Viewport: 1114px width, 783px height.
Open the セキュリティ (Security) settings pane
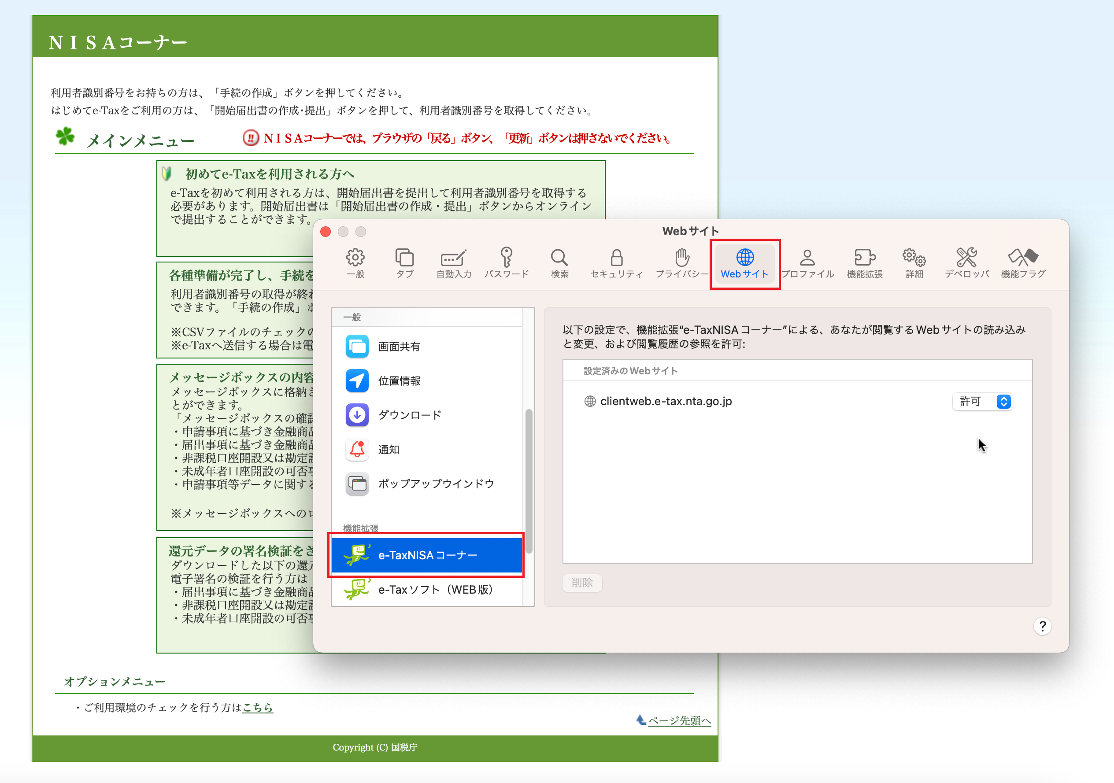(616, 263)
